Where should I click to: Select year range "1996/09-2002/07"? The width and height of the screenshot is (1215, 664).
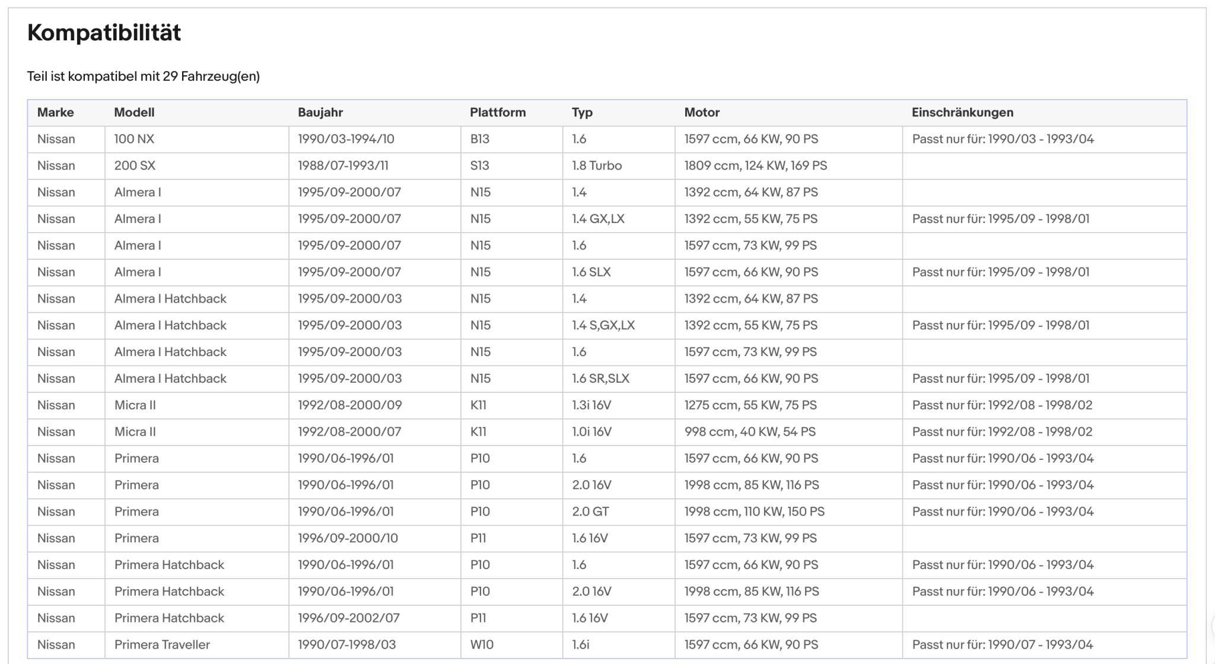349,618
